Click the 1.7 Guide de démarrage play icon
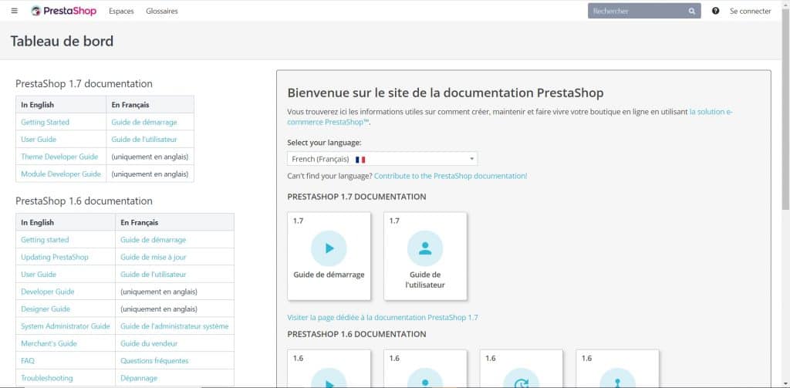Image resolution: width=790 pixels, height=388 pixels. pos(329,248)
